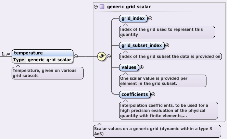Image resolution: width=227 pixels, height=139 pixels.
Task: Click the grid_index description annotation
Action: [x=167, y=32]
